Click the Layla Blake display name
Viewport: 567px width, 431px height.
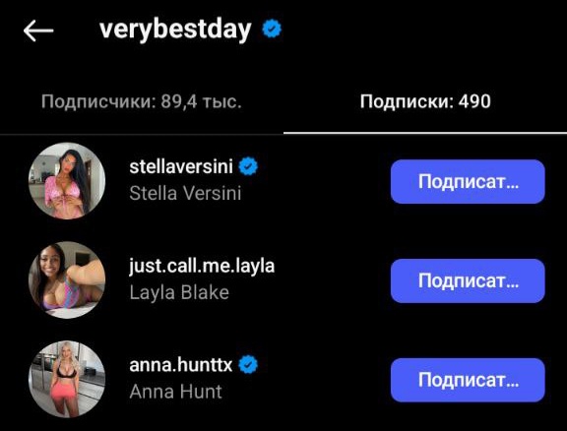pyautogui.click(x=179, y=292)
